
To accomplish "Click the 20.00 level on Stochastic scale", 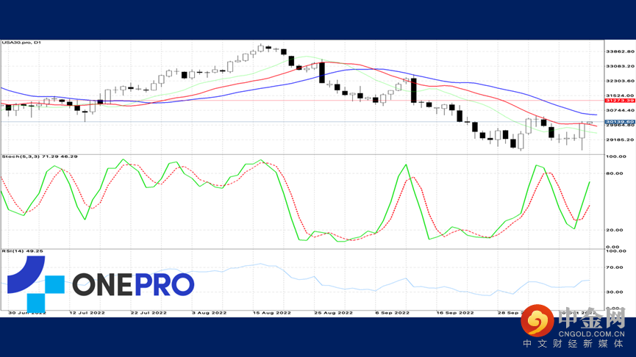I will pos(615,230).
